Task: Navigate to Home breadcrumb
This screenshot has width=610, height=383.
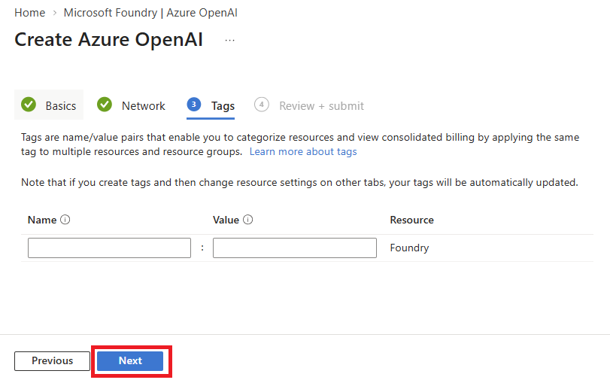Action: 30,13
